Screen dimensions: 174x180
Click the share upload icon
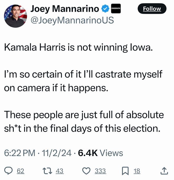tap(164, 171)
